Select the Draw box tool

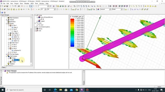point(9,9)
